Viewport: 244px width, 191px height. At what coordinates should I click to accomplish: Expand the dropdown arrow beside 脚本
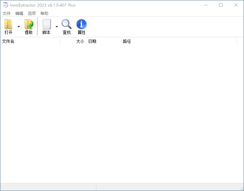click(x=57, y=27)
